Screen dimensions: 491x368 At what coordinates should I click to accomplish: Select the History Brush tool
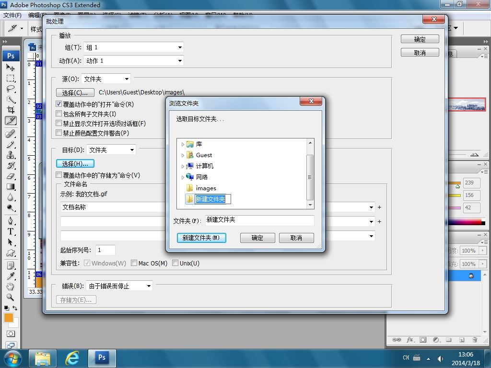pyautogui.click(x=11, y=165)
